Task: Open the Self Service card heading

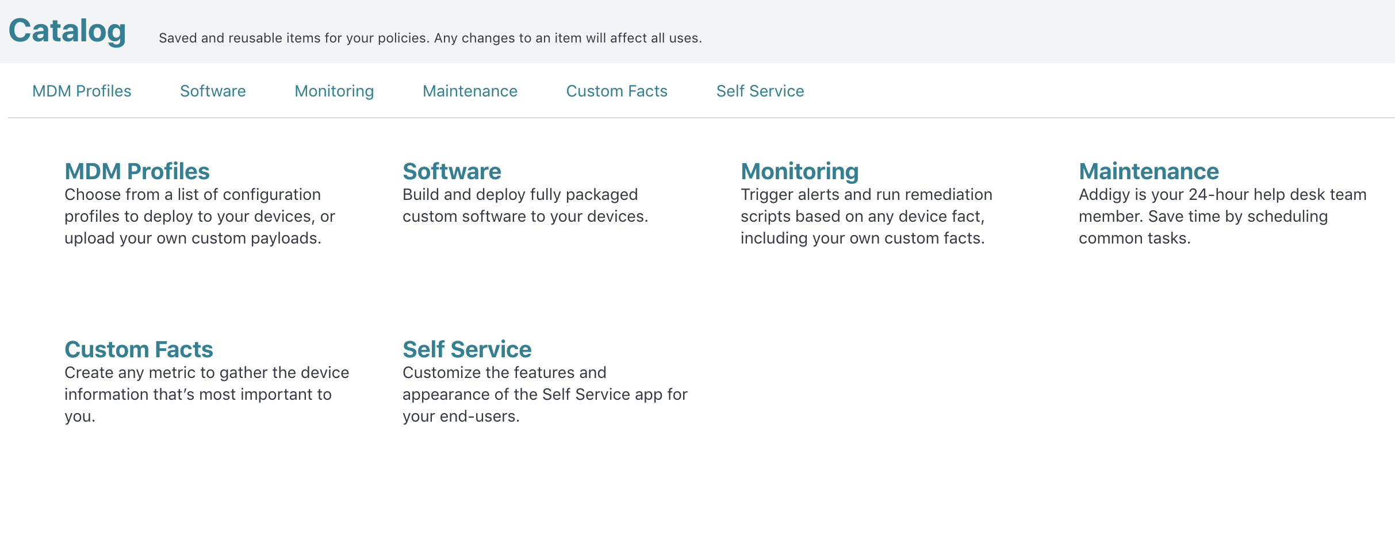Action: pos(467,349)
